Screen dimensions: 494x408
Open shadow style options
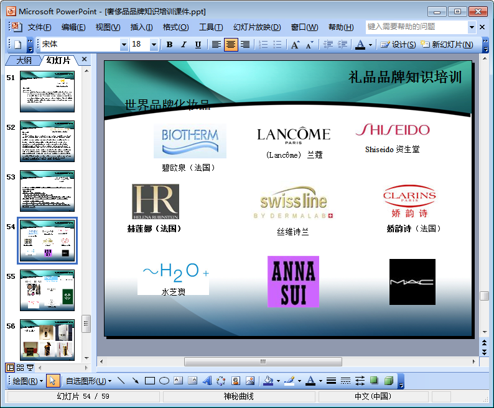coord(374,381)
